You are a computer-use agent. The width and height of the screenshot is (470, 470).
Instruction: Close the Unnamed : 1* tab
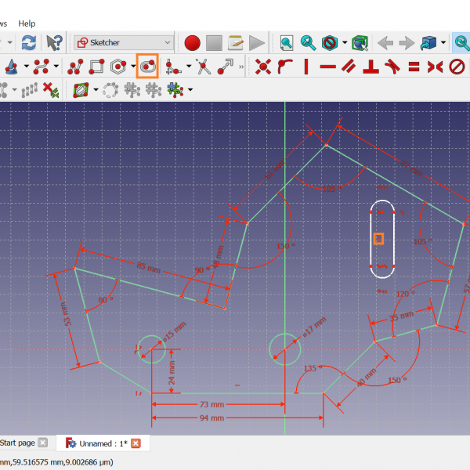coord(136,443)
